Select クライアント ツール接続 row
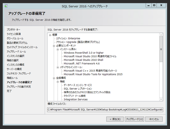The height and width of the screenshot is (129, 170). 74,96
